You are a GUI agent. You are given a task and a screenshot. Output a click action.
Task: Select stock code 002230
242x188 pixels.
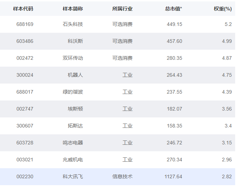coord(25,176)
